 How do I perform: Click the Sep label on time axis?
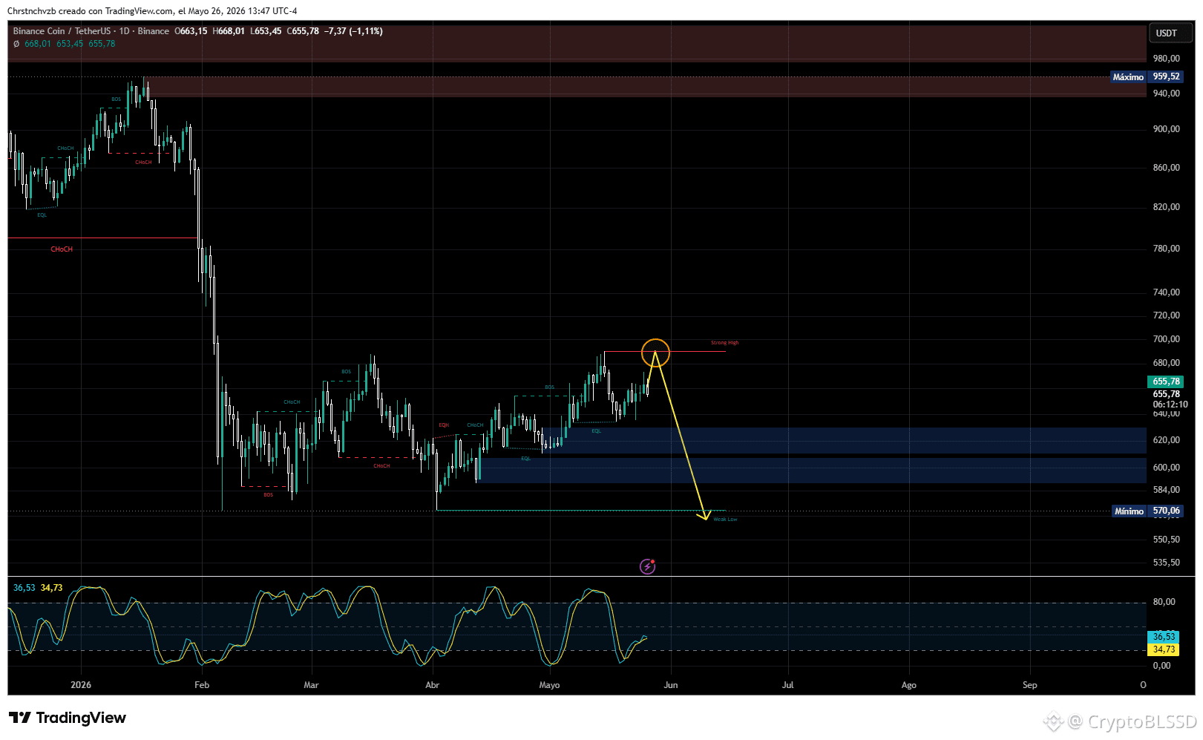coord(1029,685)
